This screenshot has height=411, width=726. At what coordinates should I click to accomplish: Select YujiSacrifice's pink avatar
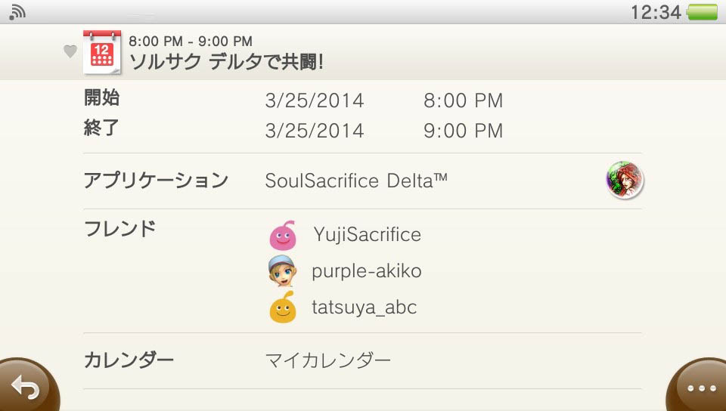282,235
